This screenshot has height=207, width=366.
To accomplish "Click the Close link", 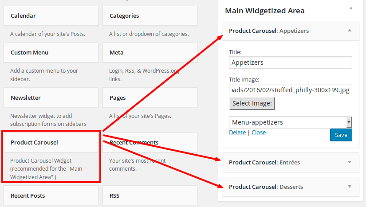I will (259, 133).
